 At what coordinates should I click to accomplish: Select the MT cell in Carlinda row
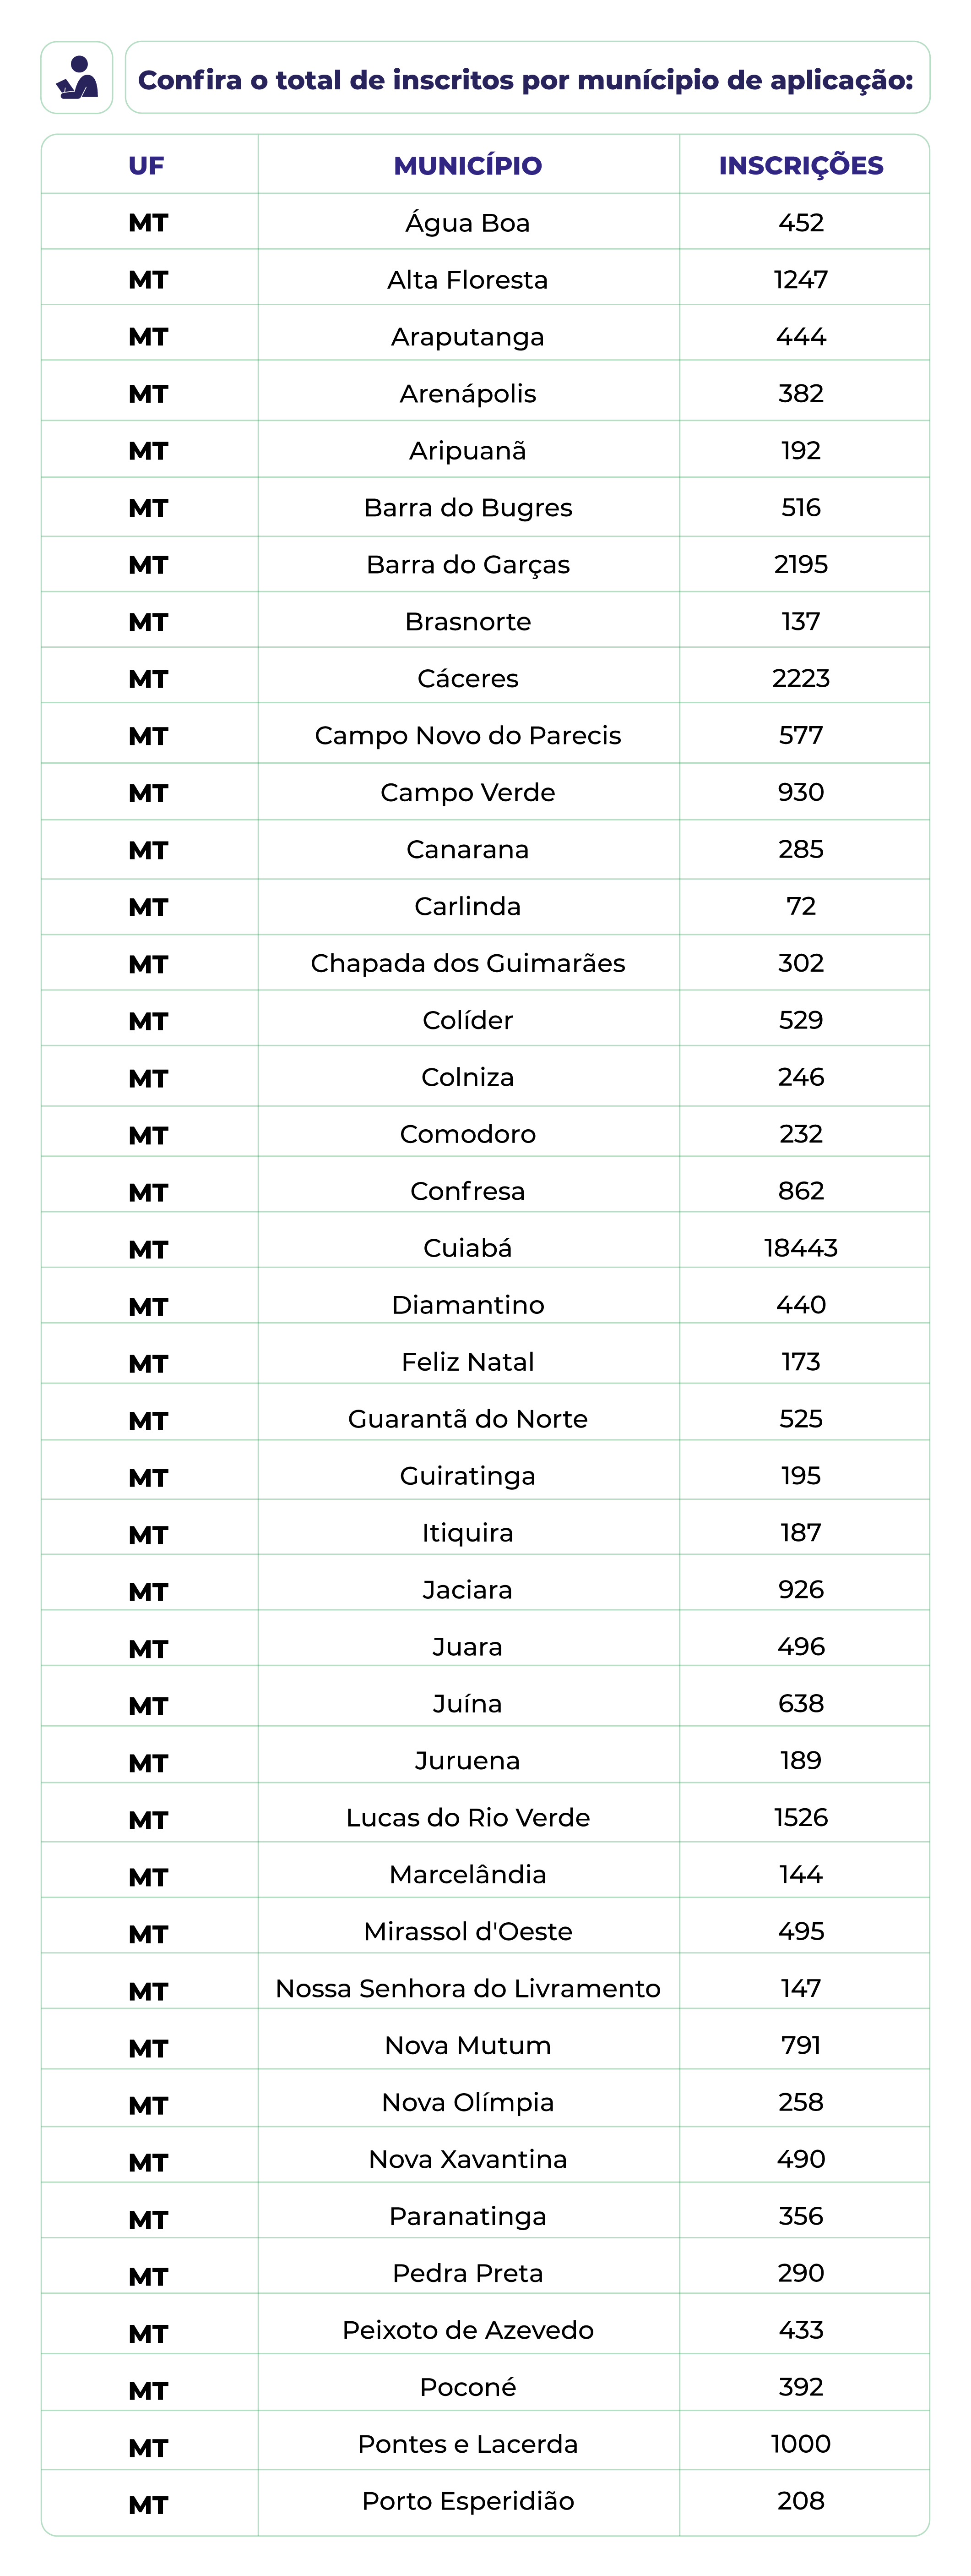148,908
